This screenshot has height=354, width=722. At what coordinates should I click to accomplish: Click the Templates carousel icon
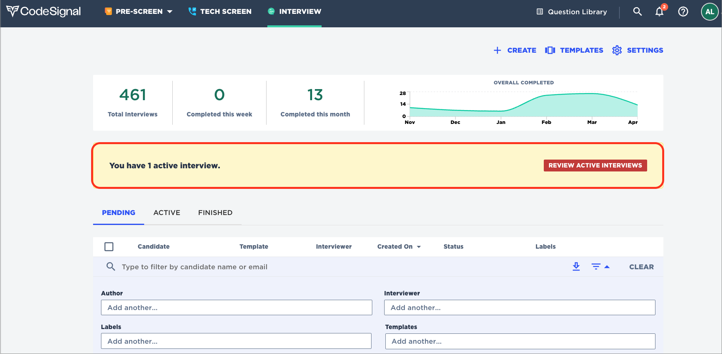pyautogui.click(x=550, y=50)
